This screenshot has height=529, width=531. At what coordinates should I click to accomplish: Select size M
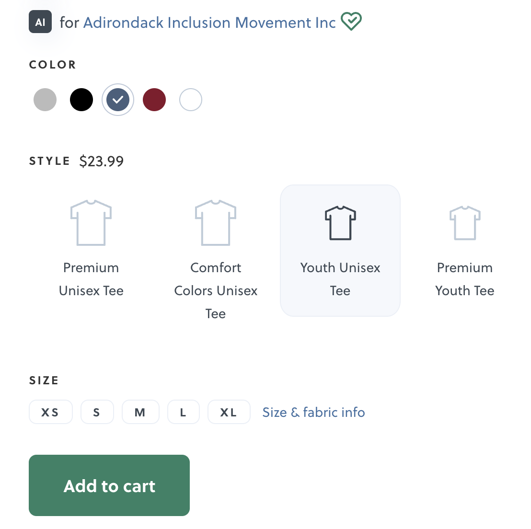[x=140, y=412]
